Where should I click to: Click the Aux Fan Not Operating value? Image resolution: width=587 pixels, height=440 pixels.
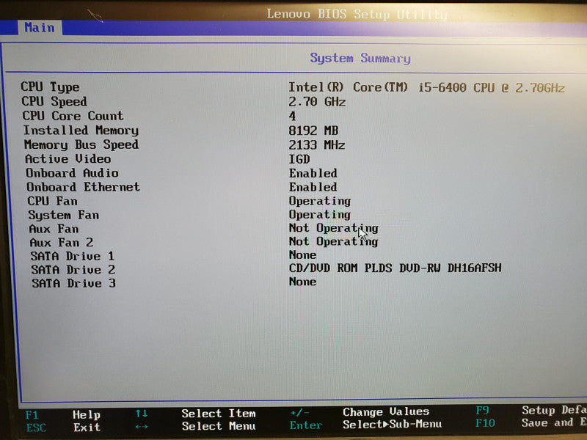point(334,228)
